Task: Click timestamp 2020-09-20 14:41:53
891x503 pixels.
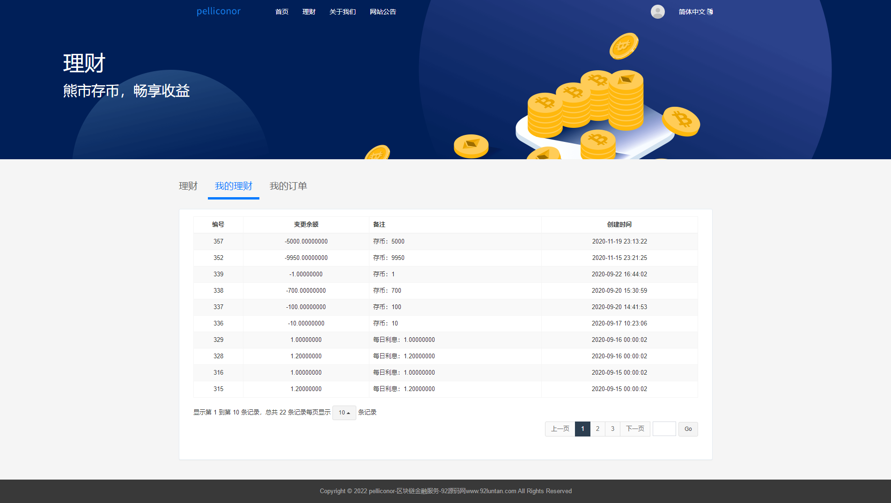Action: (x=619, y=307)
